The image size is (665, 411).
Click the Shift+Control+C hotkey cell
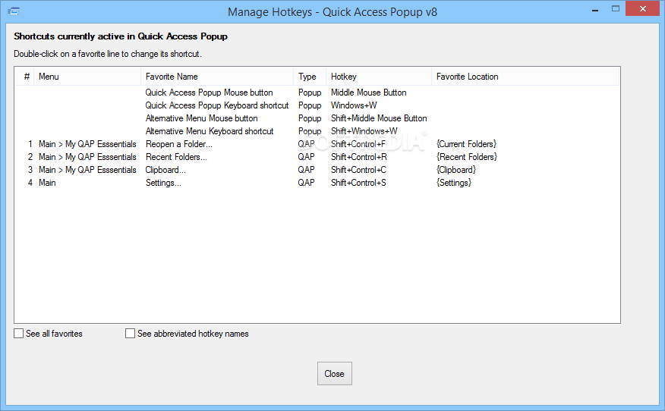[358, 170]
